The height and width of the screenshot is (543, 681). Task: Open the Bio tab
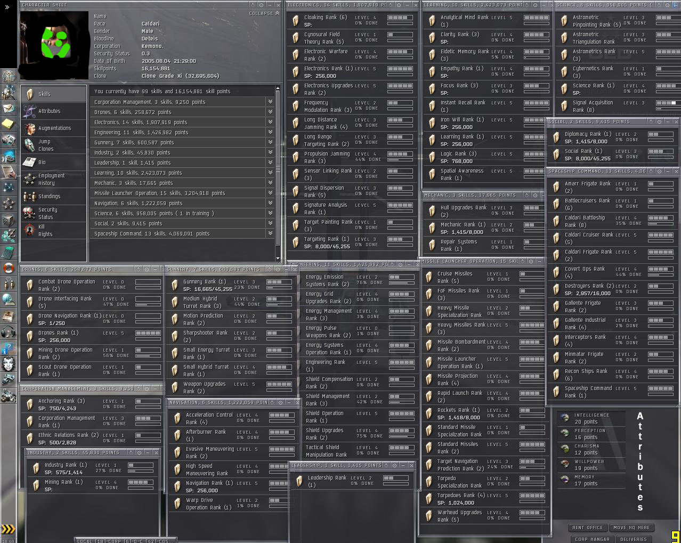[54, 162]
